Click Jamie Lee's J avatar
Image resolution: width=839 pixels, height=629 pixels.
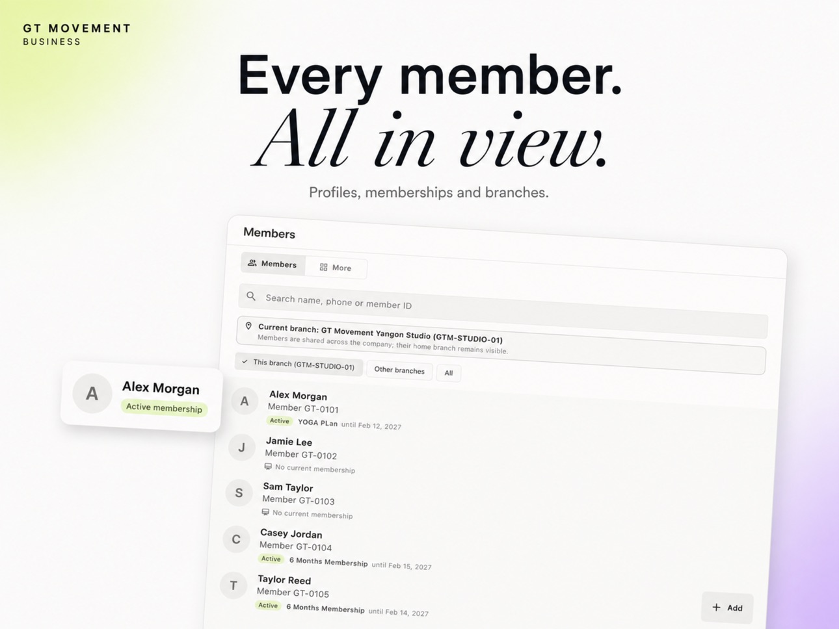tap(242, 447)
